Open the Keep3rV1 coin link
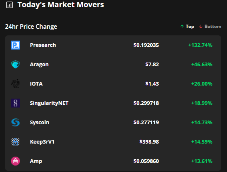 [42, 142]
